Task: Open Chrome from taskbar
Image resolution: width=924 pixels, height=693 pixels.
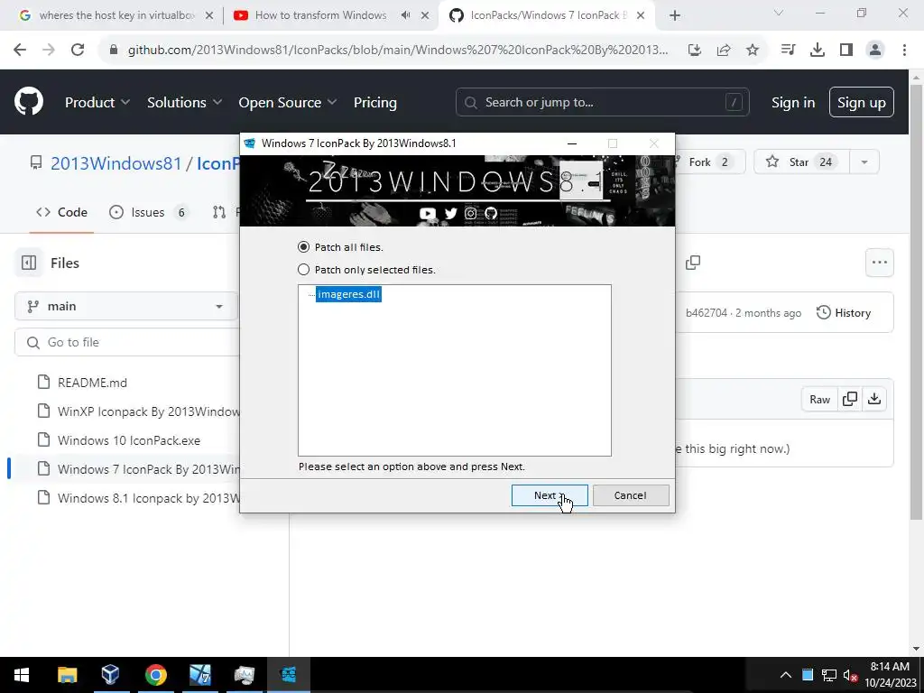Action: (x=155, y=675)
